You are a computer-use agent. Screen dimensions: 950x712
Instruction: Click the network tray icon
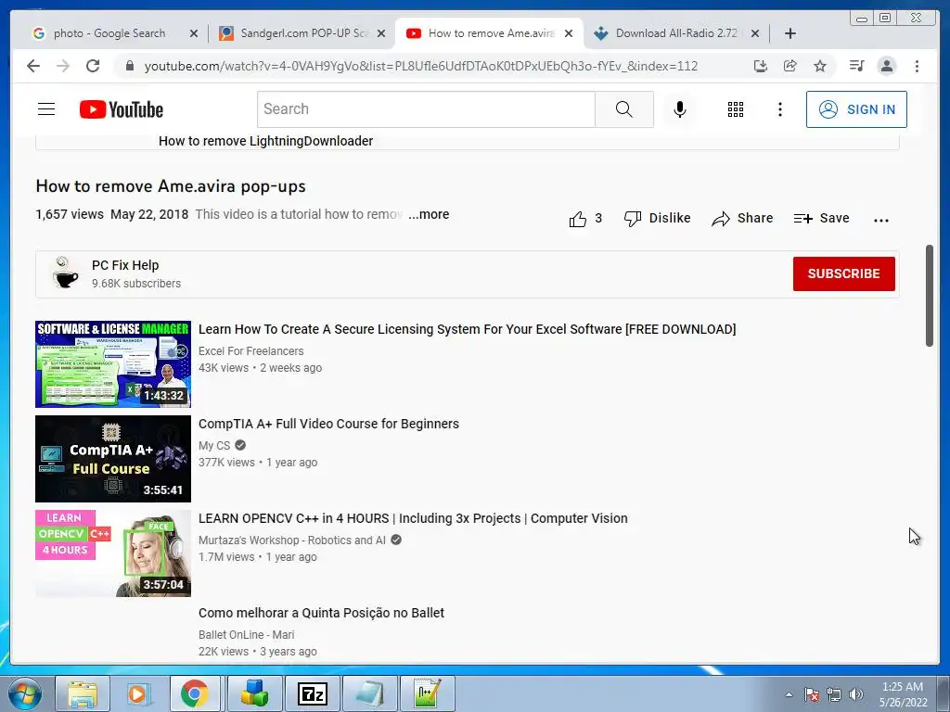point(834,694)
